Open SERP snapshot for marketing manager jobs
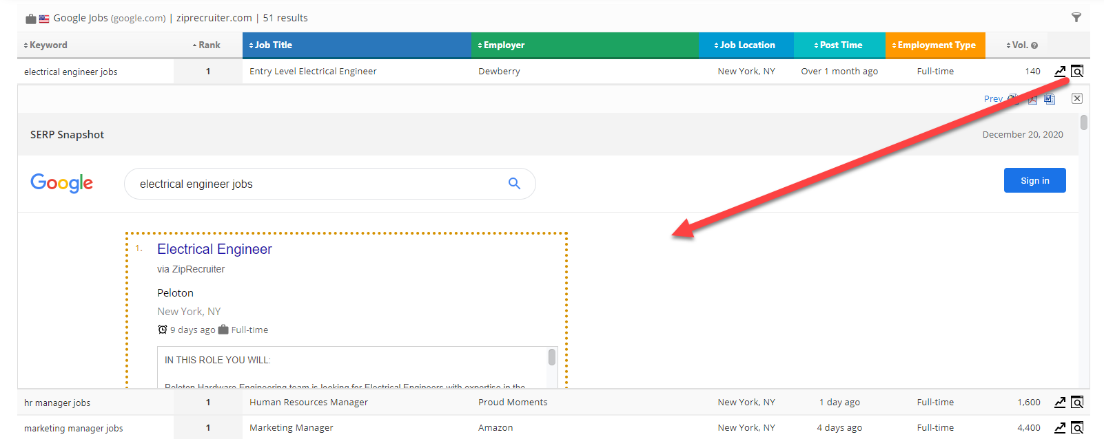 [1077, 428]
